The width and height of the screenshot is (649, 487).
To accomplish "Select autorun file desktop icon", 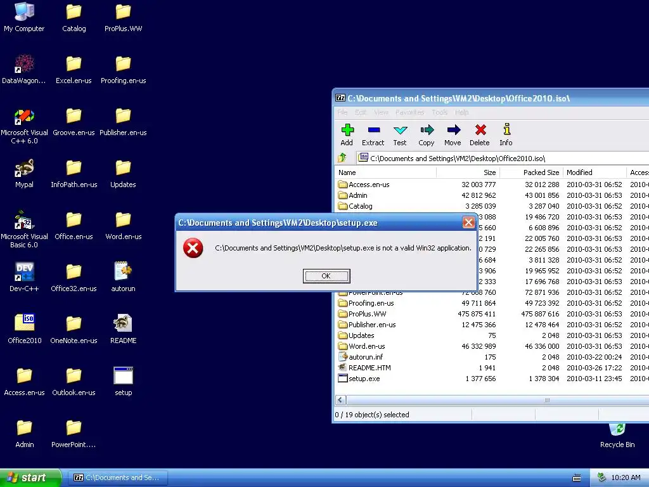I will [x=123, y=277].
